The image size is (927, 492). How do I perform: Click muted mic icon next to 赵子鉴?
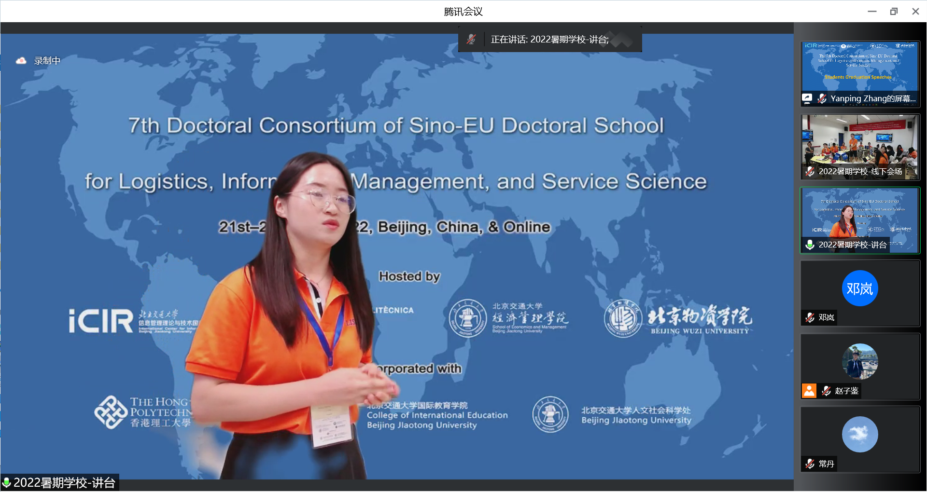(826, 391)
